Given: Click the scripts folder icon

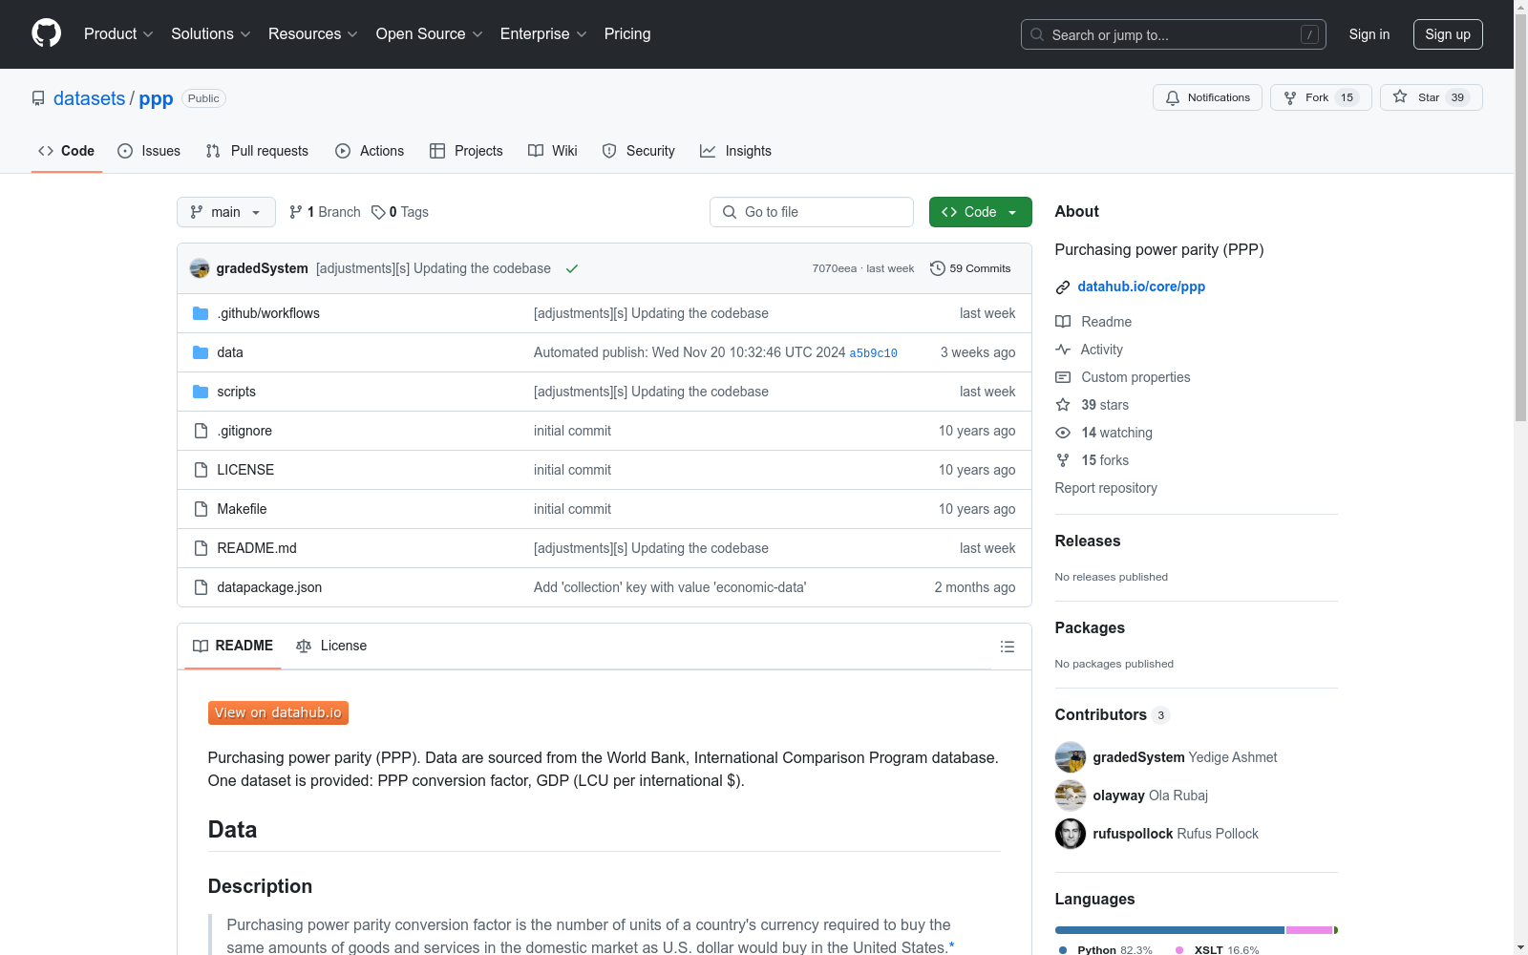Looking at the screenshot, I should click(201, 392).
